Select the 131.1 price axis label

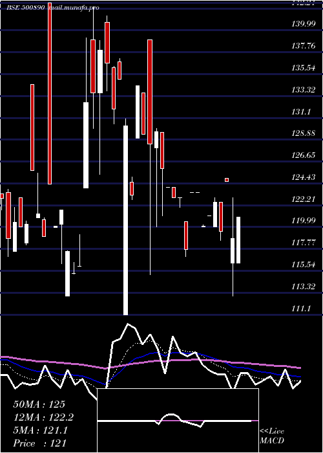[x=301, y=112]
